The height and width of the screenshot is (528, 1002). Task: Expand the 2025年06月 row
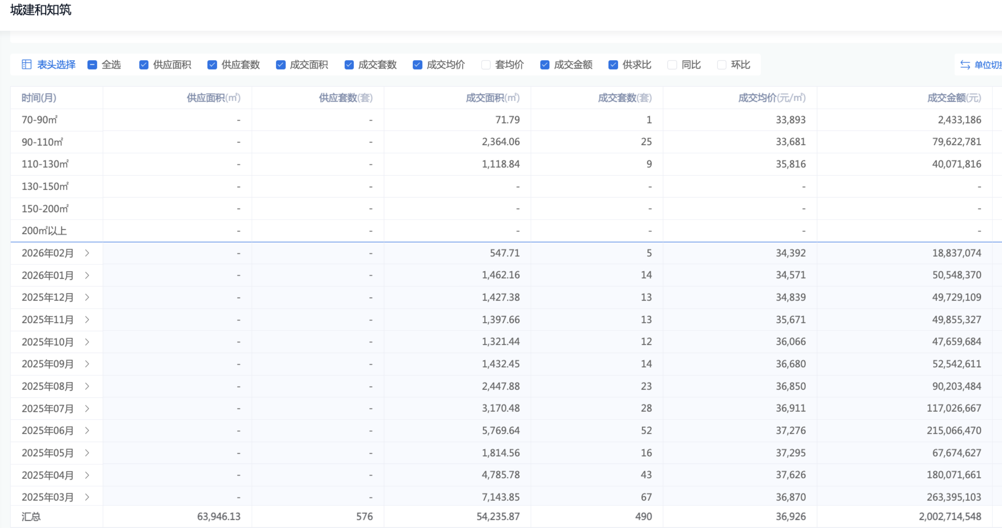pos(87,431)
